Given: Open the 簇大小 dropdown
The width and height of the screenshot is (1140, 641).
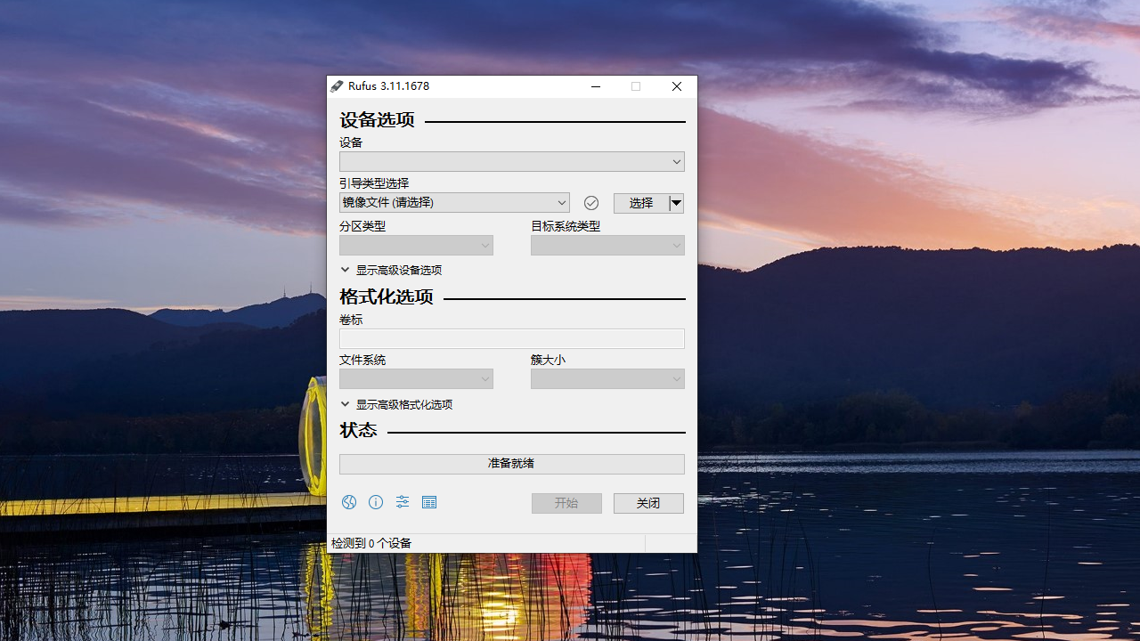Looking at the screenshot, I should coord(607,379).
